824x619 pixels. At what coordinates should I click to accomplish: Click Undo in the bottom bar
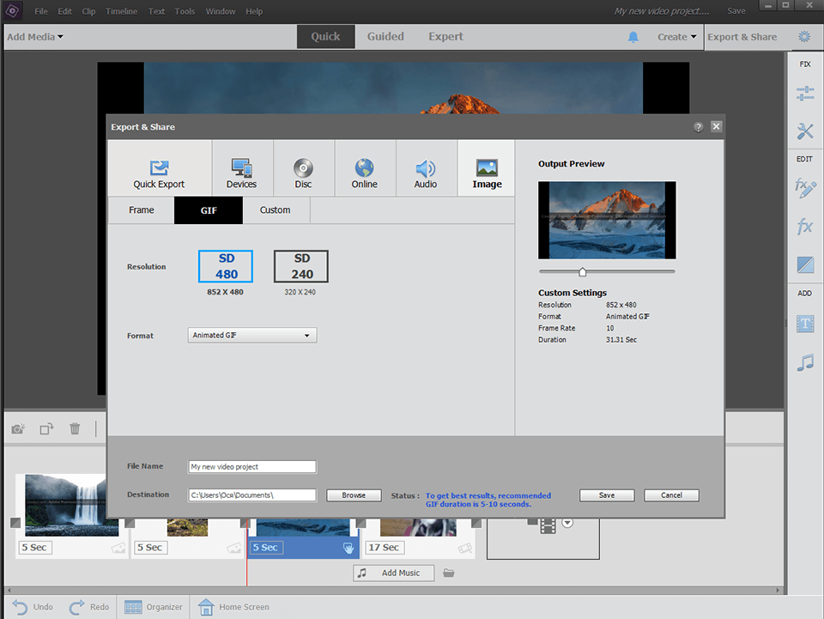coord(33,607)
